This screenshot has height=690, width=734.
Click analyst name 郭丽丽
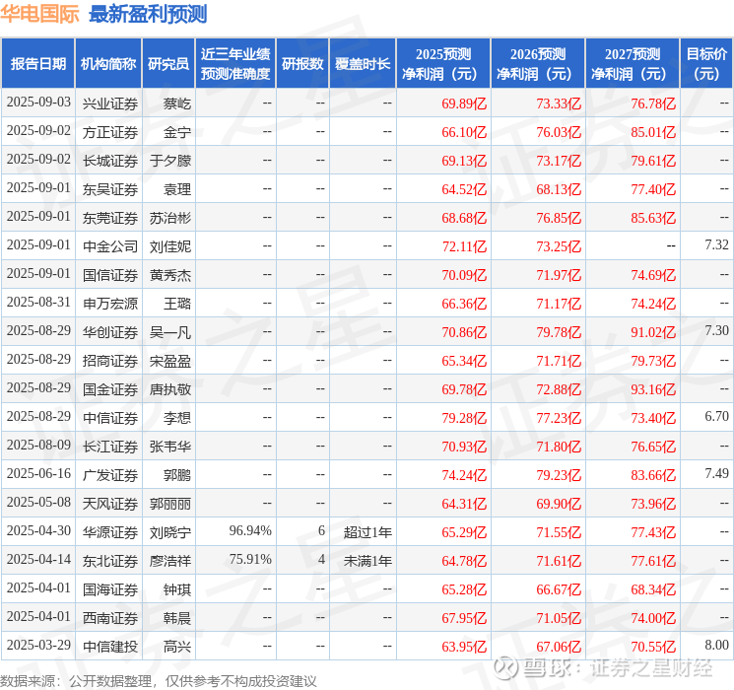point(169,504)
